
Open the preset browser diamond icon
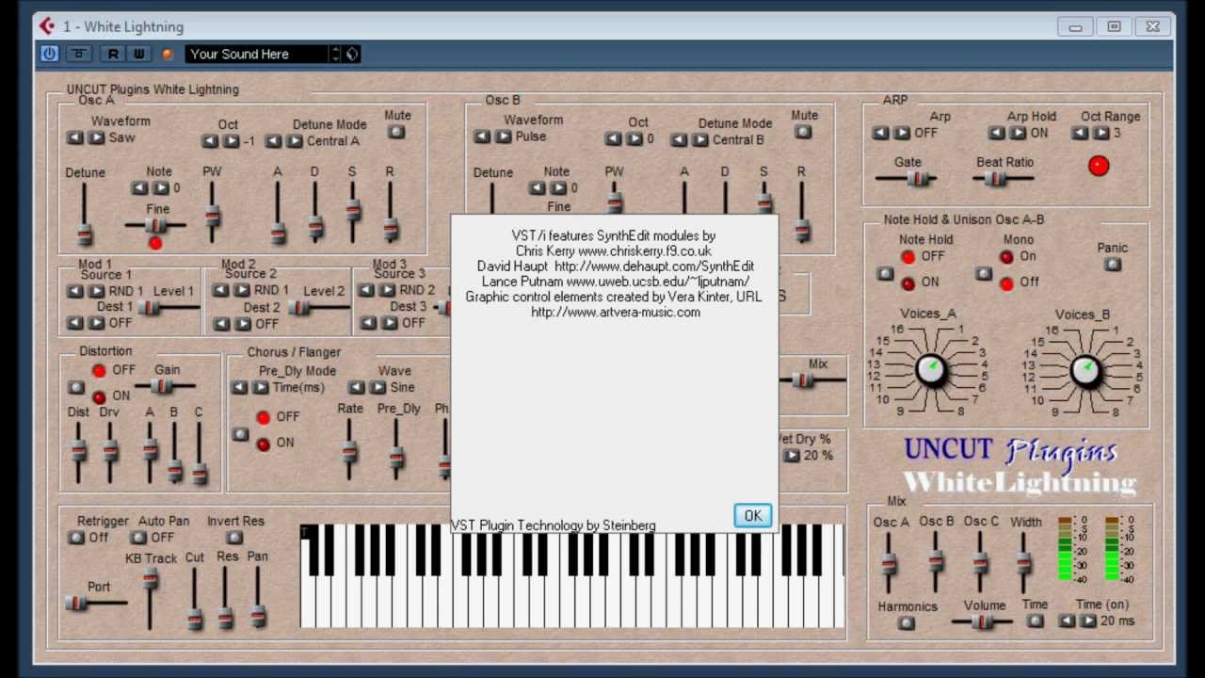tap(352, 54)
